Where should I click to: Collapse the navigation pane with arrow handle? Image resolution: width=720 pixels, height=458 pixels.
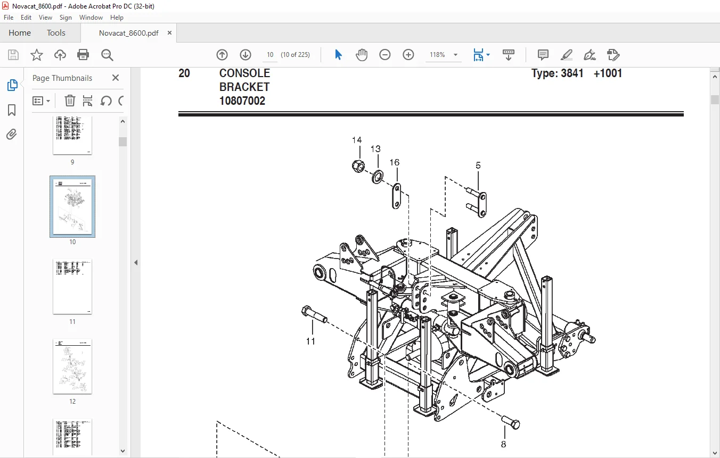click(136, 262)
